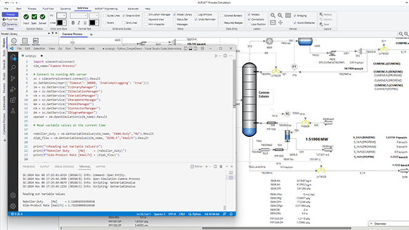
Task: Apply Underline text formatting in ribbon
Action: coord(85,23)
